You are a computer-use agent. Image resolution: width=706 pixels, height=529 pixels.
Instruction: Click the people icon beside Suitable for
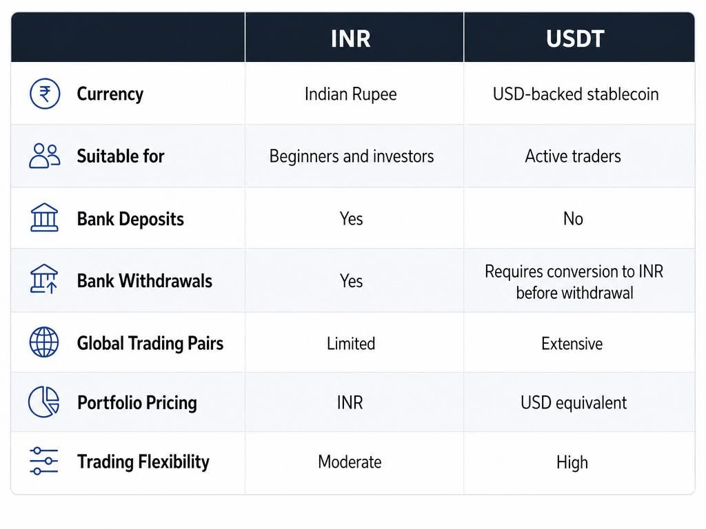point(45,156)
